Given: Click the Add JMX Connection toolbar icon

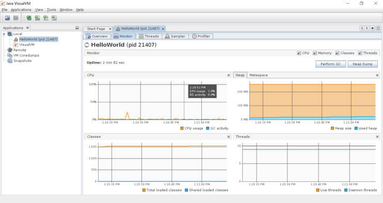Looking at the screenshot, I should click(x=37, y=18).
